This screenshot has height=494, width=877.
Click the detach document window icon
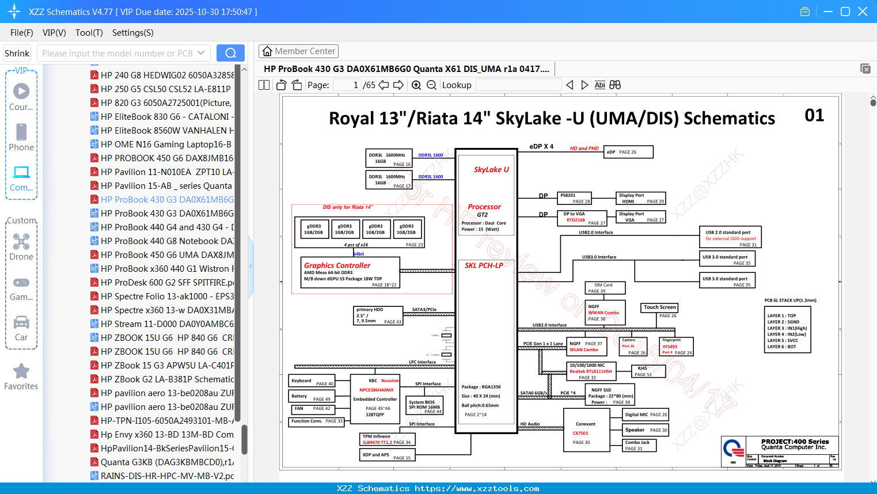pyautogui.click(x=865, y=69)
